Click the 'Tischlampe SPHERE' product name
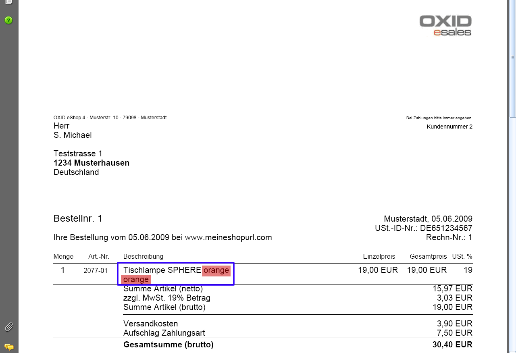Image resolution: width=516 pixels, height=353 pixels. pos(162,270)
